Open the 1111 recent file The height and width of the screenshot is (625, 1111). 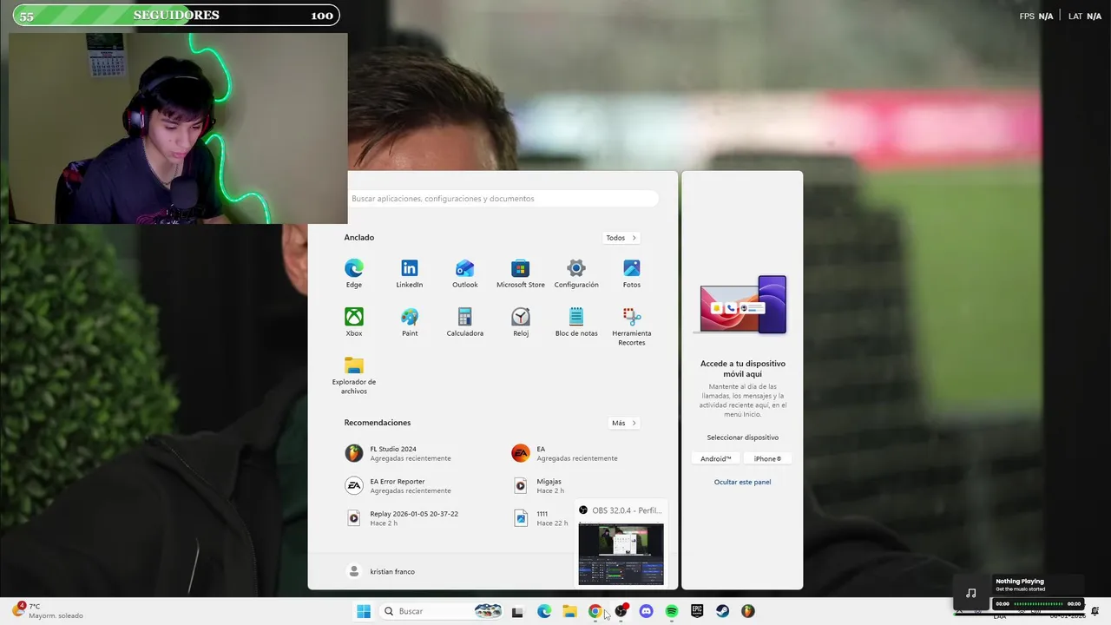click(x=542, y=517)
